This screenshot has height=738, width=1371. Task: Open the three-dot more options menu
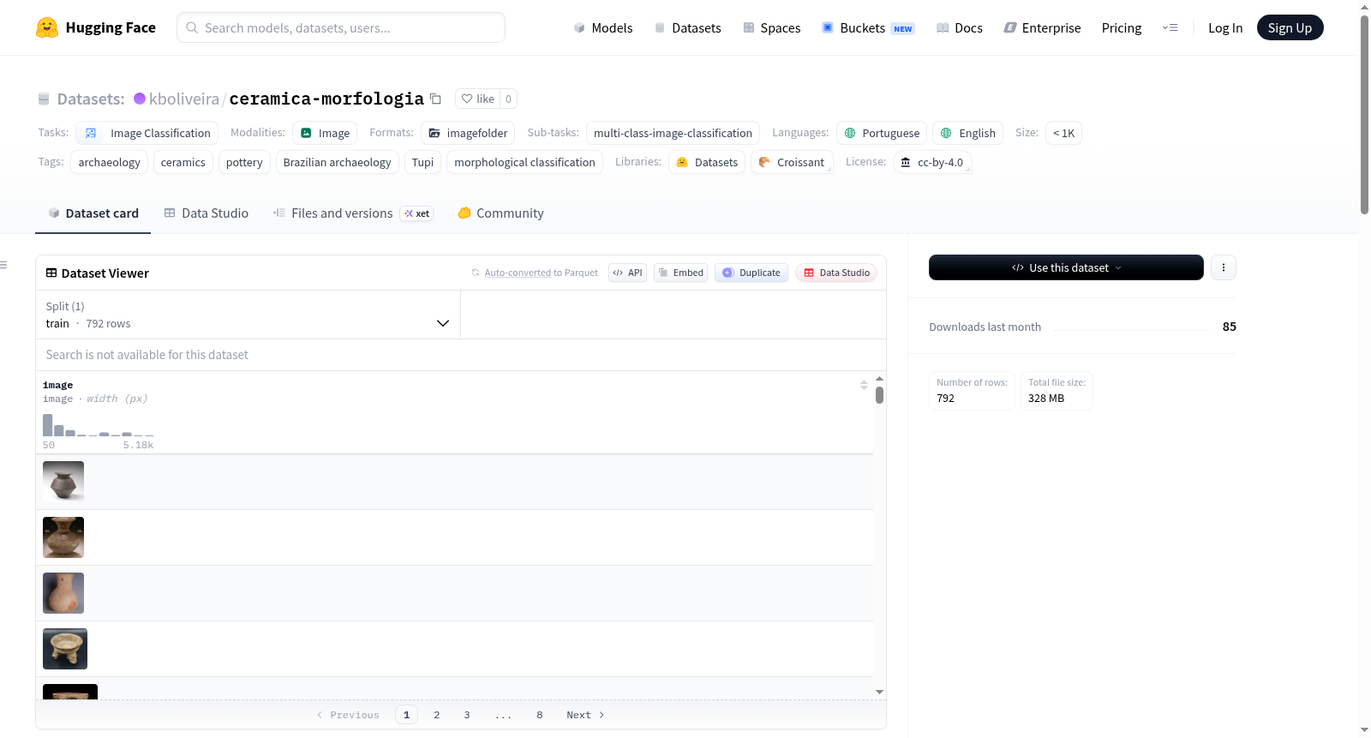1224,267
